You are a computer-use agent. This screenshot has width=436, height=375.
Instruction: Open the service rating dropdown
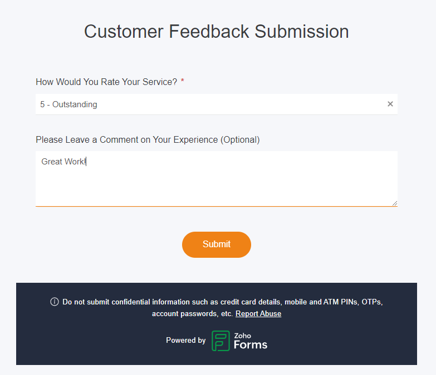point(217,104)
